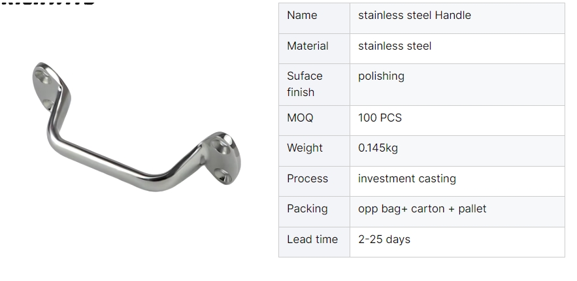Select the 'Lead time' label cell

(x=314, y=242)
